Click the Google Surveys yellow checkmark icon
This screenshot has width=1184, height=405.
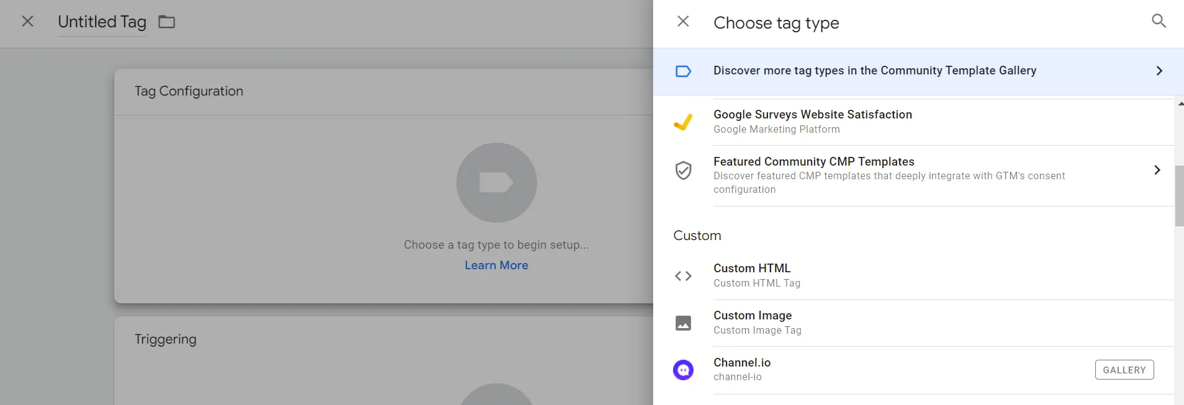(x=683, y=122)
